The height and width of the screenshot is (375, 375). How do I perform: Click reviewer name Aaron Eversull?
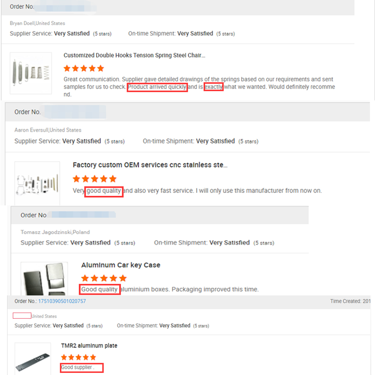tap(31, 130)
